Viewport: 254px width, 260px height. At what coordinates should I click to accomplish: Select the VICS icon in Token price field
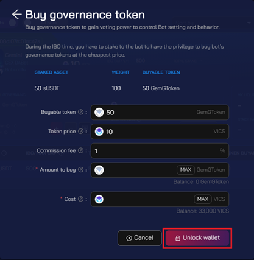pyautogui.click(x=99, y=132)
